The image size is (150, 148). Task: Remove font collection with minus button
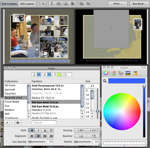(x=12, y=122)
